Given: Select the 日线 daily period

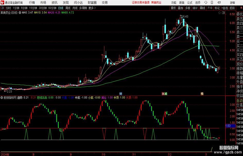Looking at the screenshot, I should pyautogui.click(x=61, y=8).
